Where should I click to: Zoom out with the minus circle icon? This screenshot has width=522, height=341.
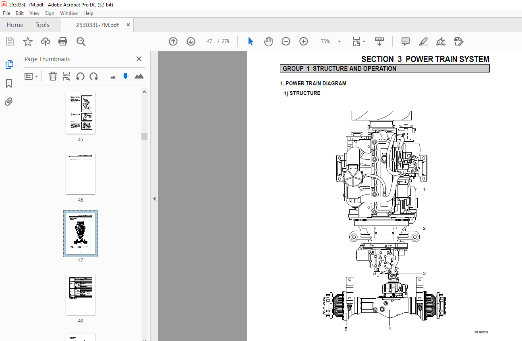tap(286, 41)
